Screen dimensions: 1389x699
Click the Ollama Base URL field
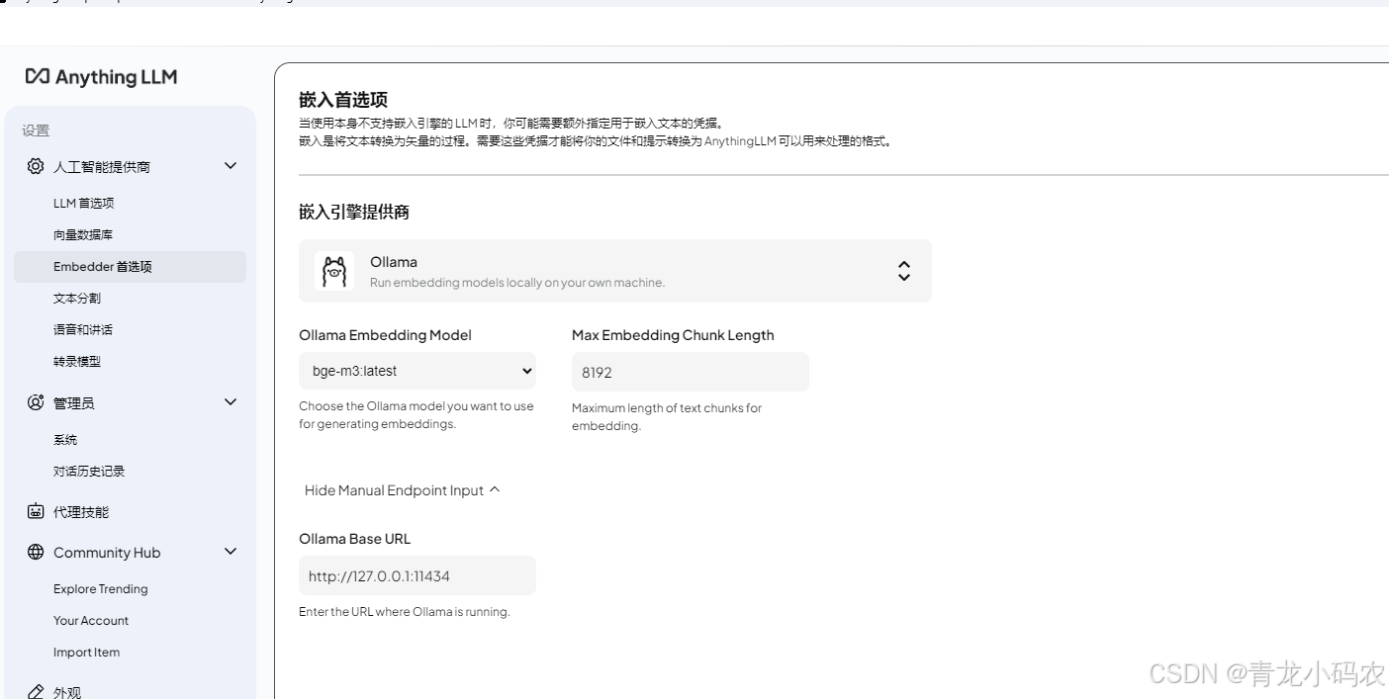[x=417, y=575]
